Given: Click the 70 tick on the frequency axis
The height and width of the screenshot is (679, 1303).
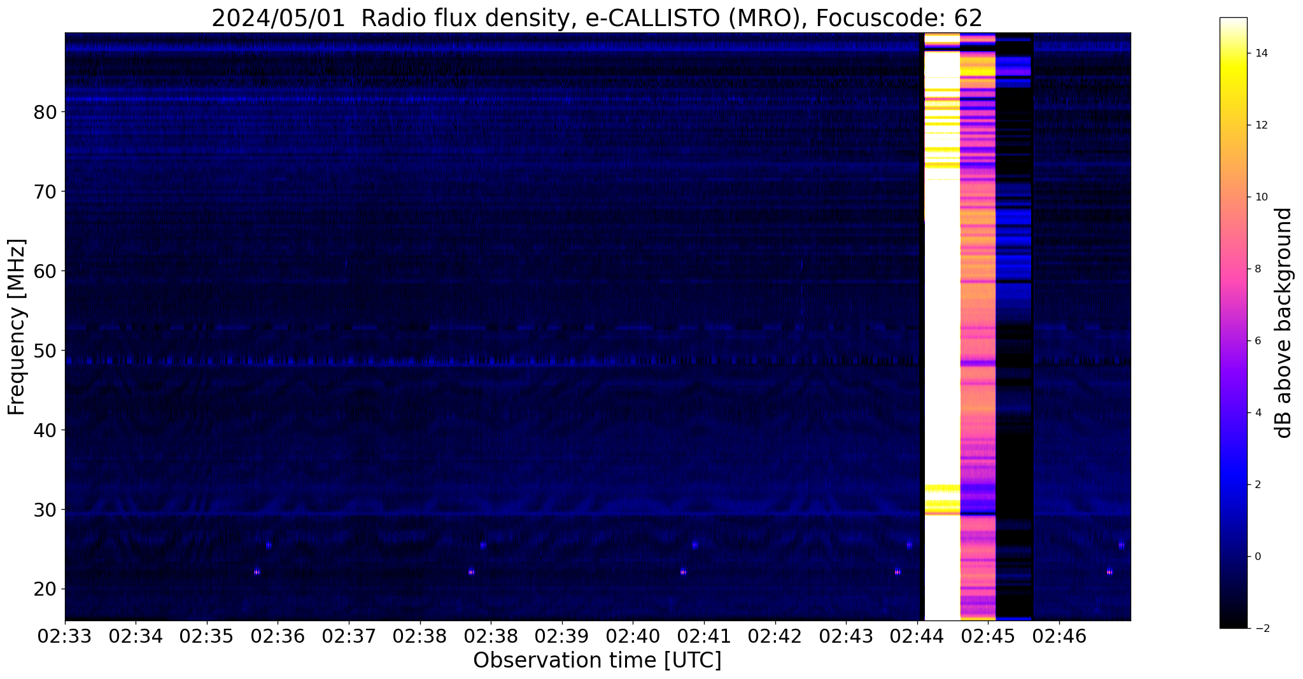Looking at the screenshot, I should [x=46, y=192].
